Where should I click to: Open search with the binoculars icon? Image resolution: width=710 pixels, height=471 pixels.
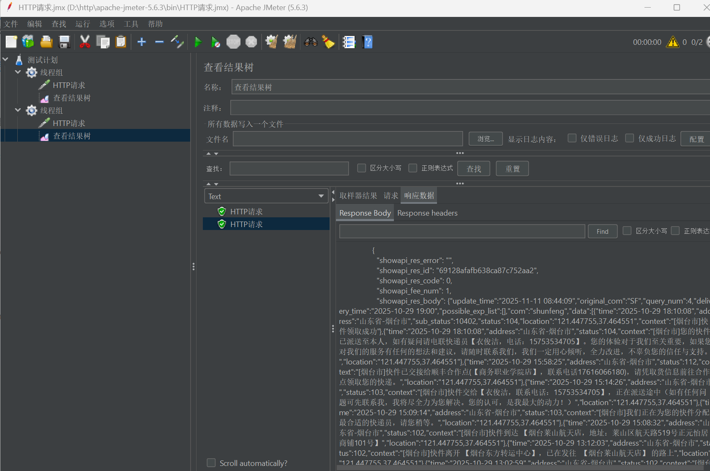point(311,42)
